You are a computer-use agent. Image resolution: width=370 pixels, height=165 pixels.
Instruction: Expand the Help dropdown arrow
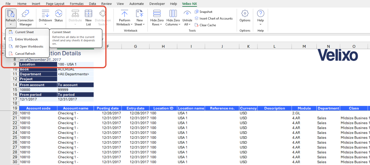(260, 24)
